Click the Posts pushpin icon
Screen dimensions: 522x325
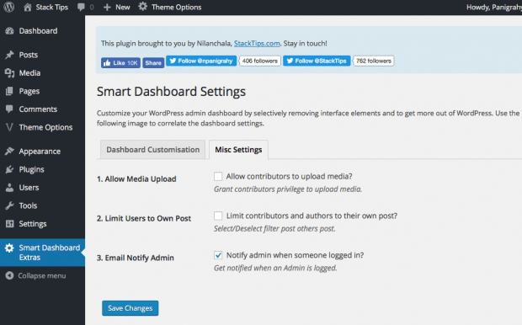tap(9, 55)
